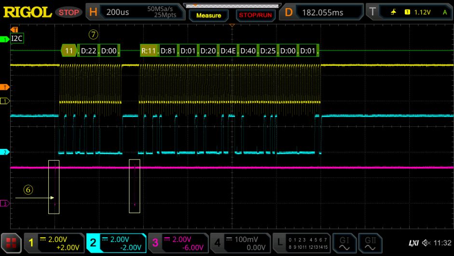Open the logic analyzer L digital channels panel

[302, 243]
